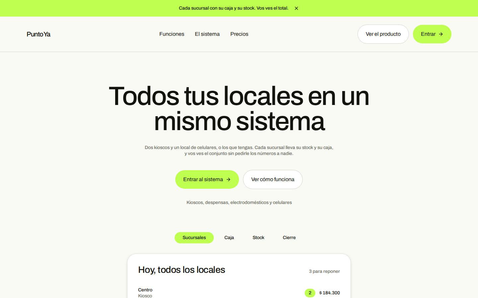Image resolution: width=478 pixels, height=298 pixels.
Task: Go to the Funciones navigation link
Action: click(x=172, y=34)
